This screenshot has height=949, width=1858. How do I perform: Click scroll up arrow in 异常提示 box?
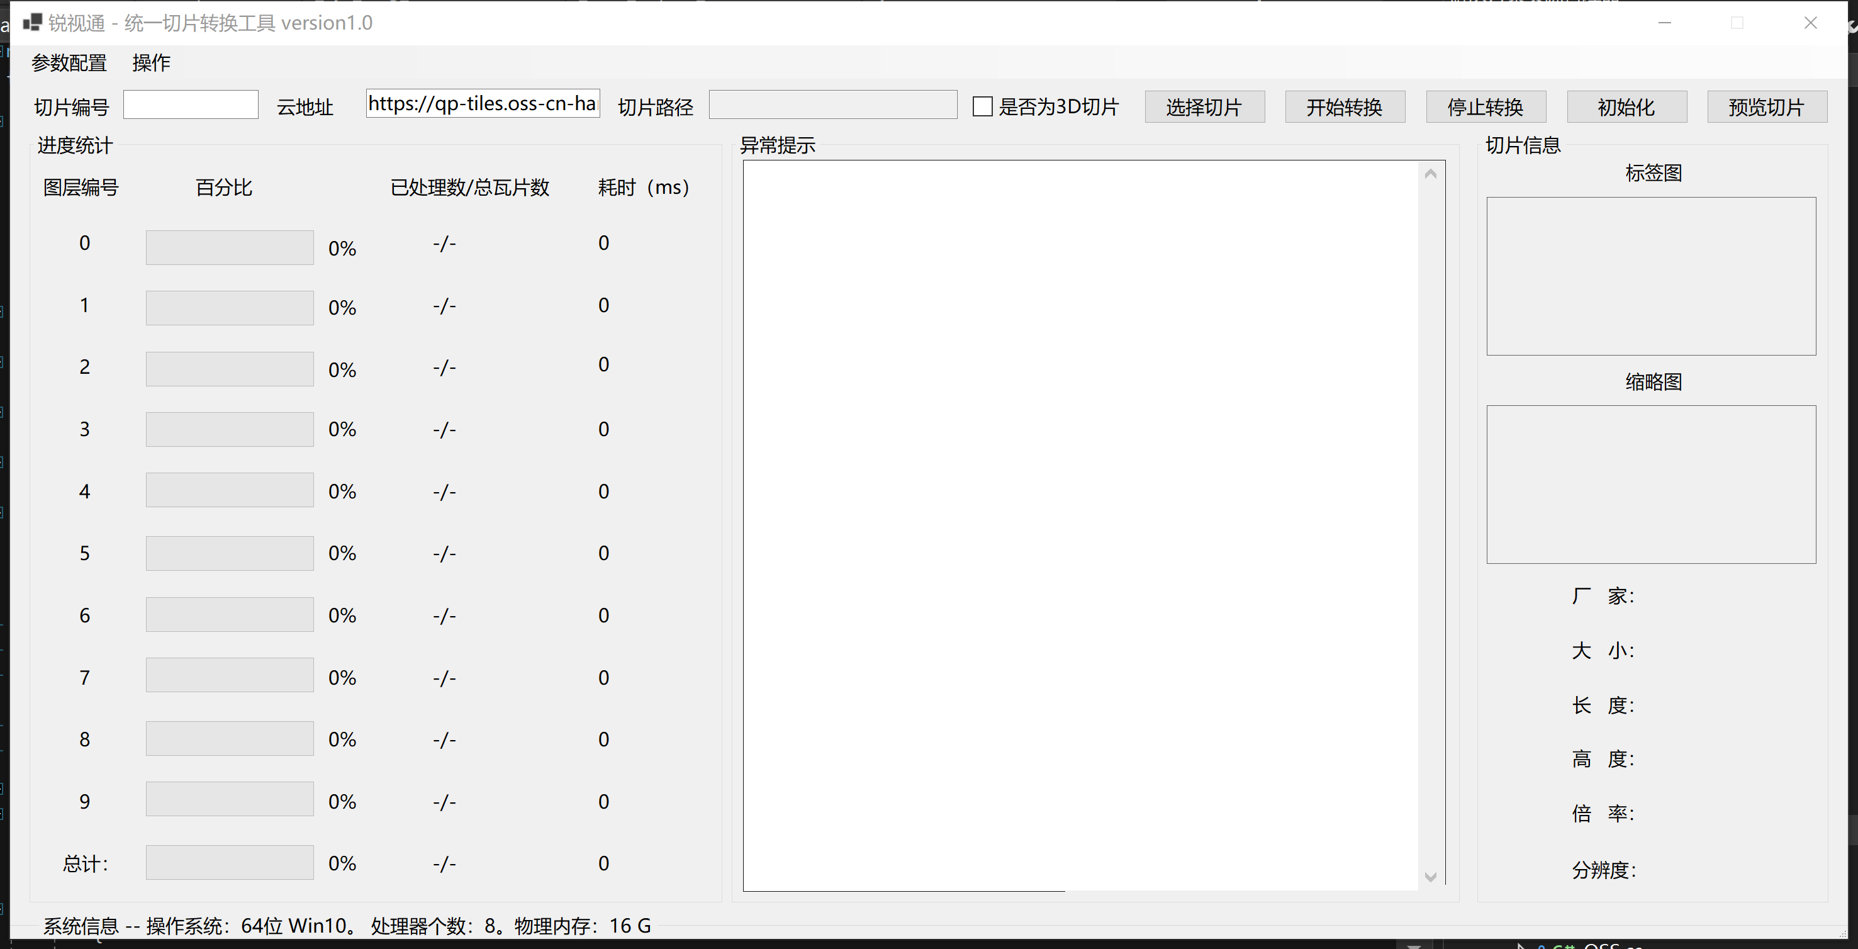tap(1431, 174)
